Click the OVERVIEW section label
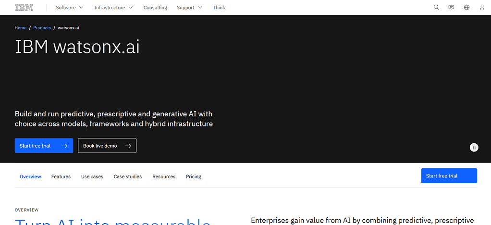 (26, 210)
